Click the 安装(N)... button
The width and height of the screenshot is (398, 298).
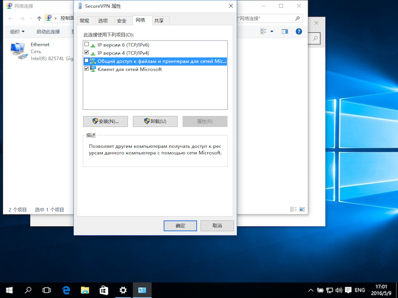tap(106, 121)
